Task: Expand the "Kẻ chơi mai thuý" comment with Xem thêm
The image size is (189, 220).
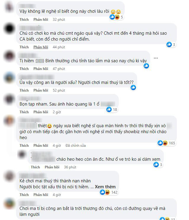Action: click(x=105, y=187)
